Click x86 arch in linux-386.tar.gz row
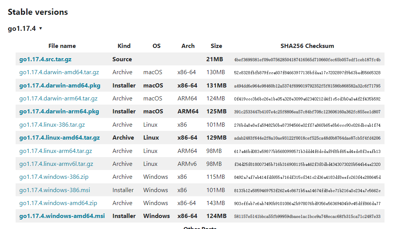This screenshot has width=399, height=229. pos(182,125)
